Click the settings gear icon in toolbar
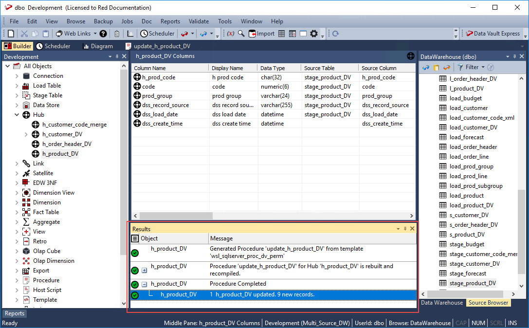529x328 pixels. 314,34
